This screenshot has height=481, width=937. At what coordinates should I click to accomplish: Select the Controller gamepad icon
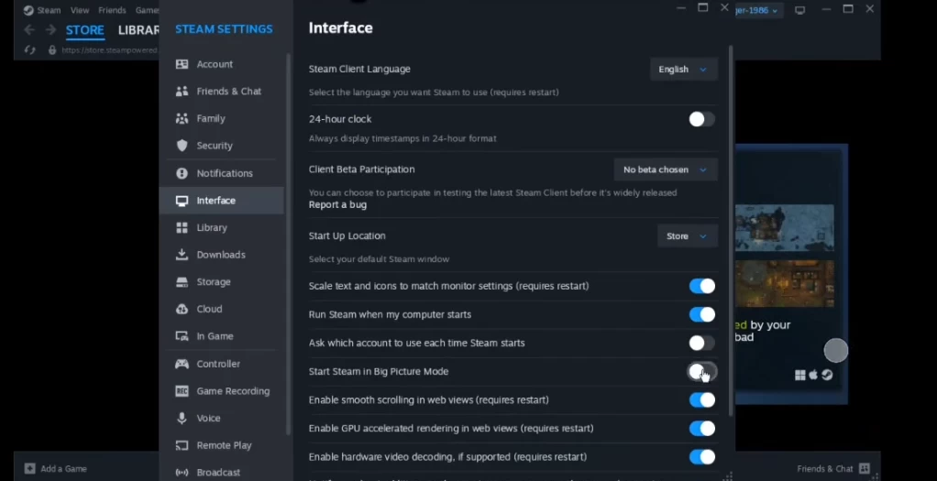182,364
